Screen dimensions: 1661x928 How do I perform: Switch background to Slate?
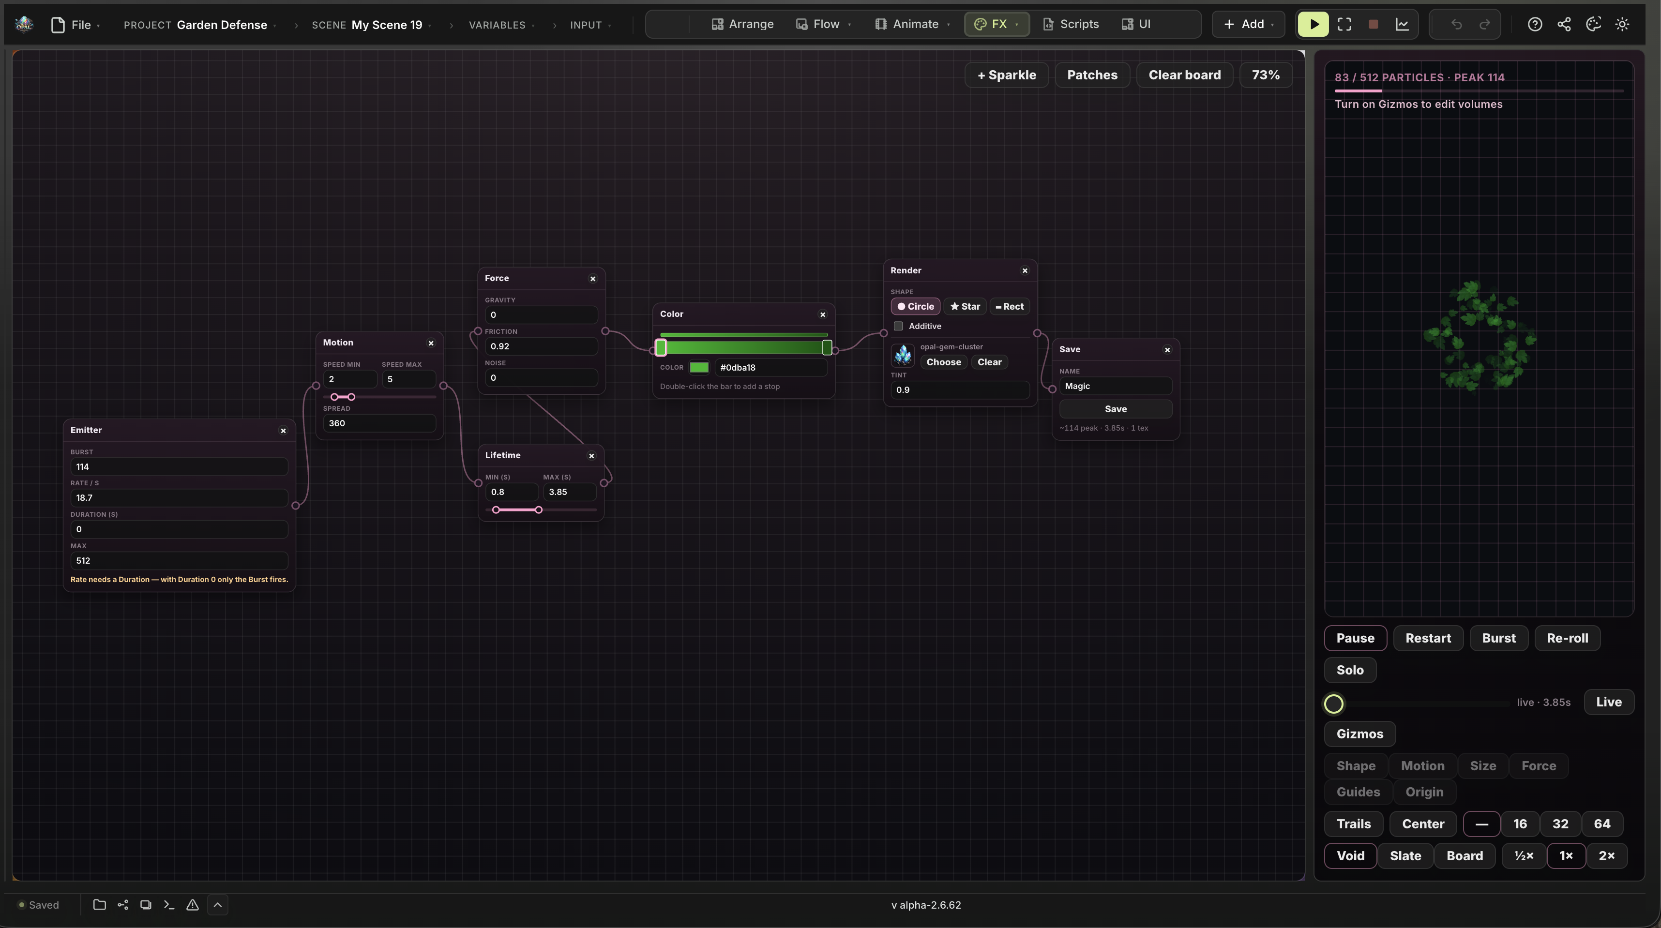pos(1405,856)
